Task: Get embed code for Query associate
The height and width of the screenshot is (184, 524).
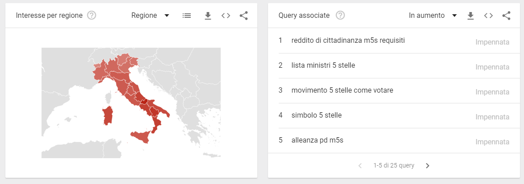Action: pyautogui.click(x=489, y=16)
